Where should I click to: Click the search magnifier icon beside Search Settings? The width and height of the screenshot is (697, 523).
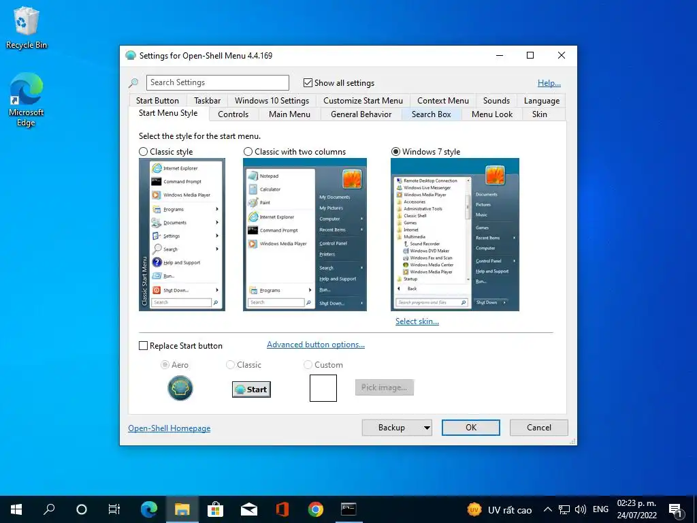click(x=133, y=82)
